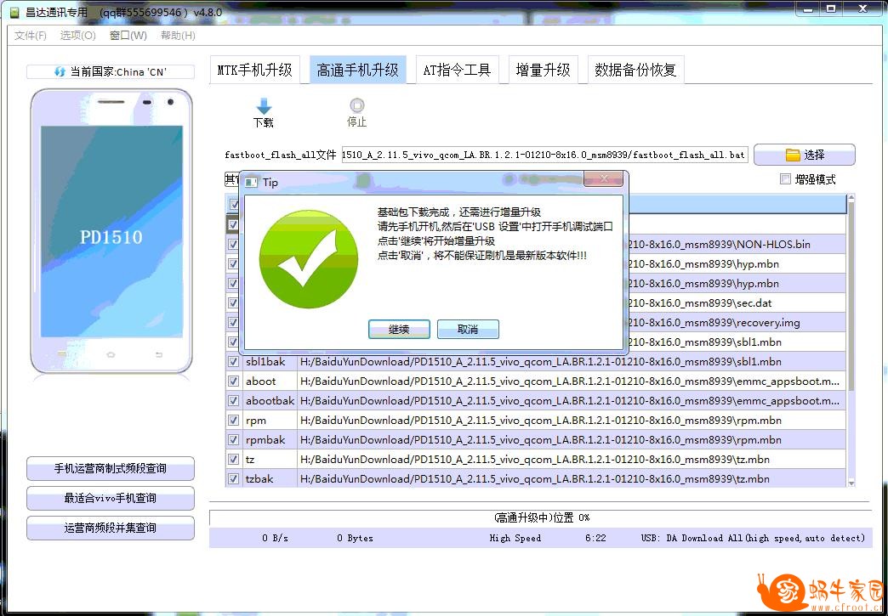The width and height of the screenshot is (888, 616).
Task: Click 停止 label under the stop icon
Action: (356, 122)
